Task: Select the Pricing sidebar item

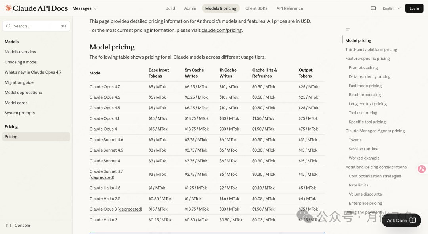Action: [36, 137]
